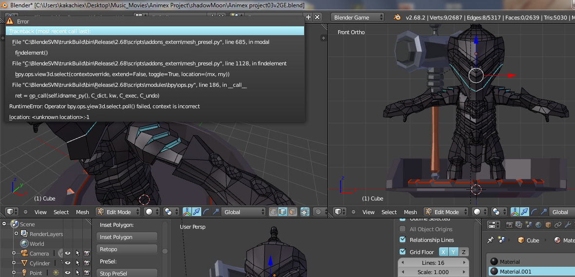Open Global orientation dropdown in left view header
Image resolution: width=575 pixels, height=277 pixels.
(x=243, y=212)
